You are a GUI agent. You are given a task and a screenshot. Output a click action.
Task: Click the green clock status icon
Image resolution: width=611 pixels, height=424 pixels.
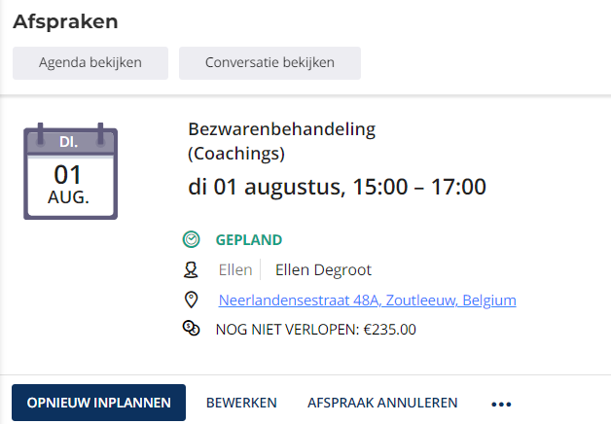click(x=192, y=239)
